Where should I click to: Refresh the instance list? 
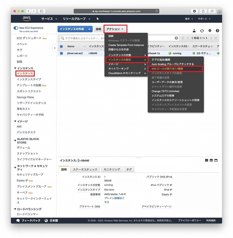click(202, 31)
